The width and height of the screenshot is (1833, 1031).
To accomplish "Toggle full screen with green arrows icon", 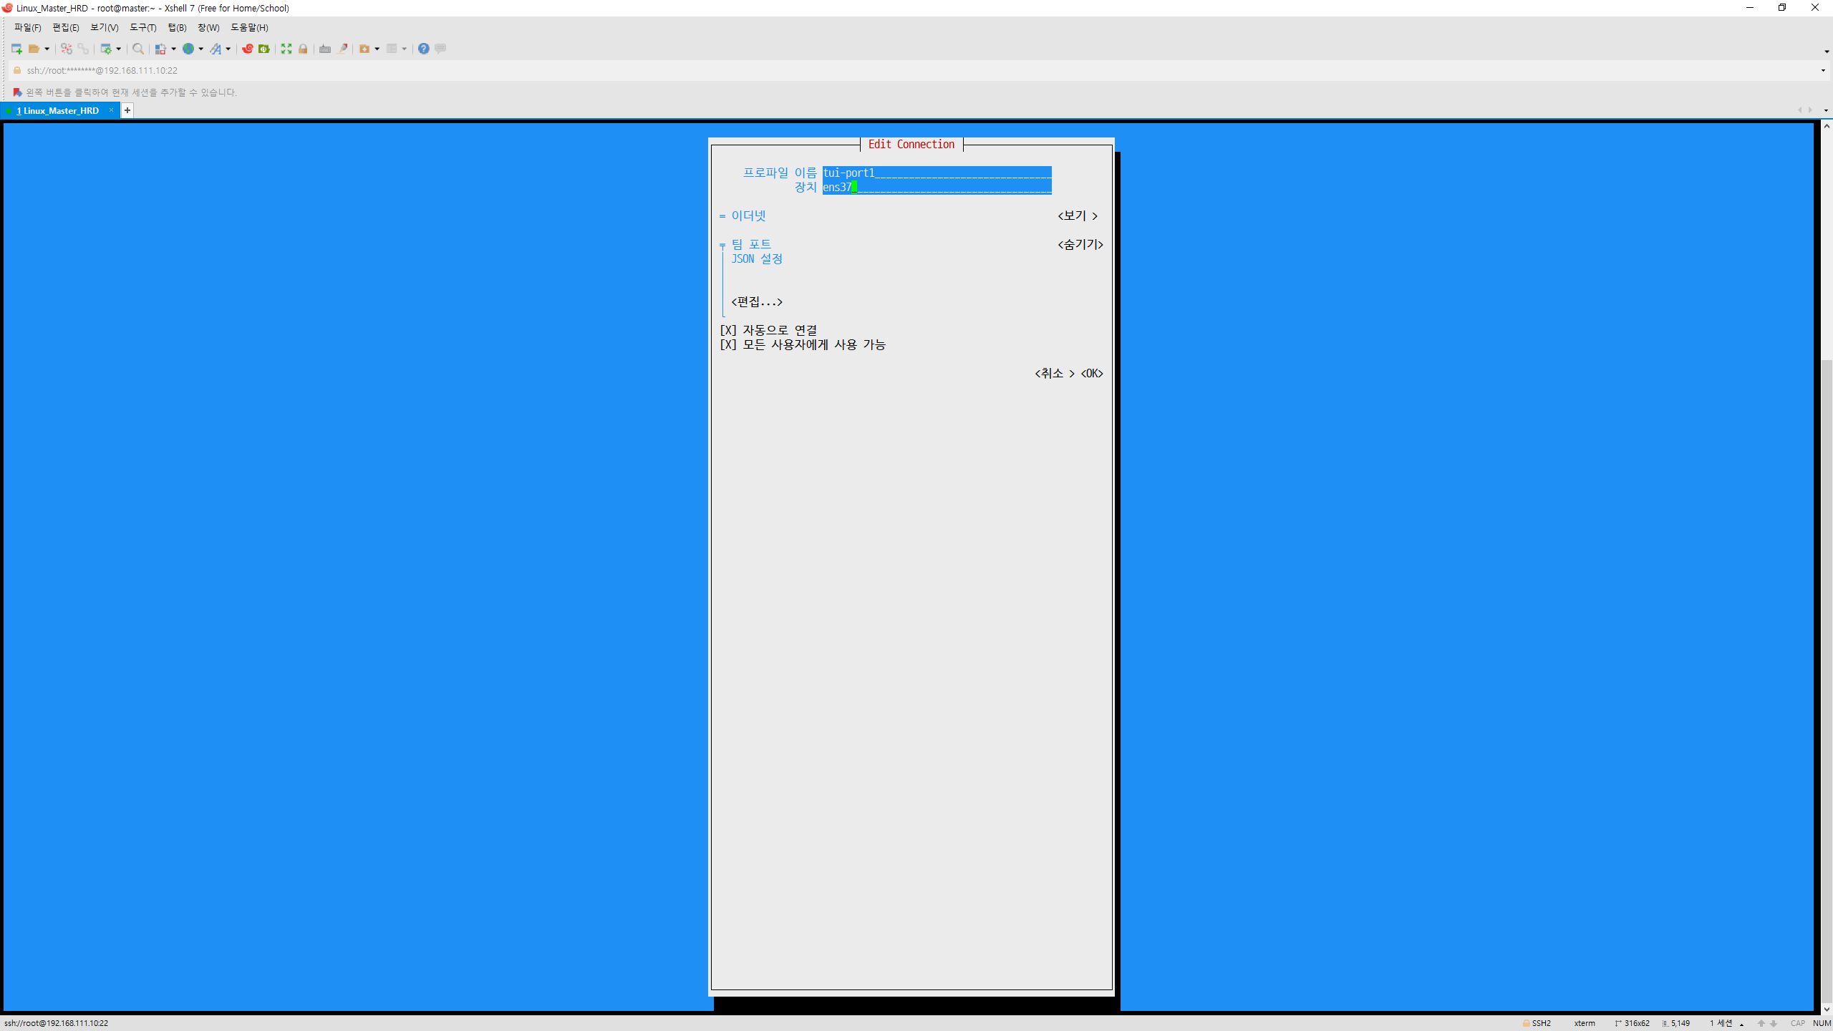I will [286, 49].
